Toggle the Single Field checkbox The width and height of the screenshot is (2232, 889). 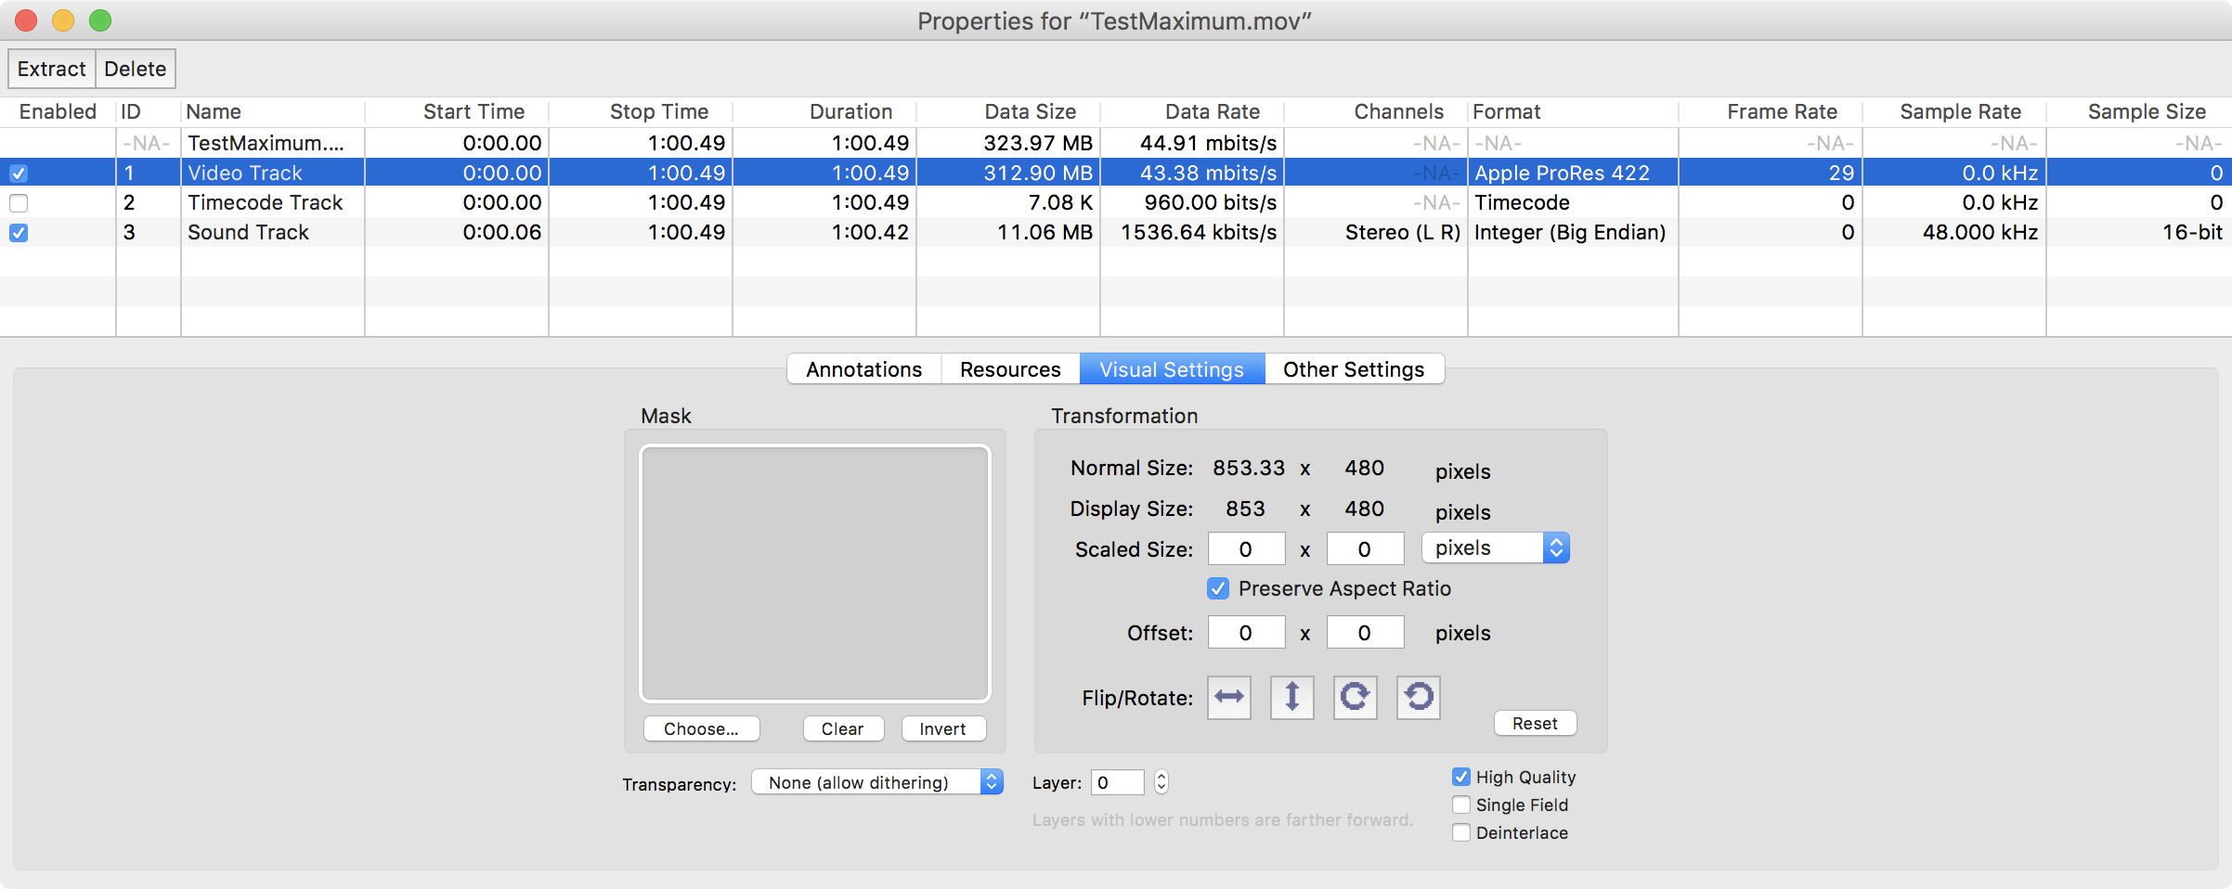point(1461,805)
